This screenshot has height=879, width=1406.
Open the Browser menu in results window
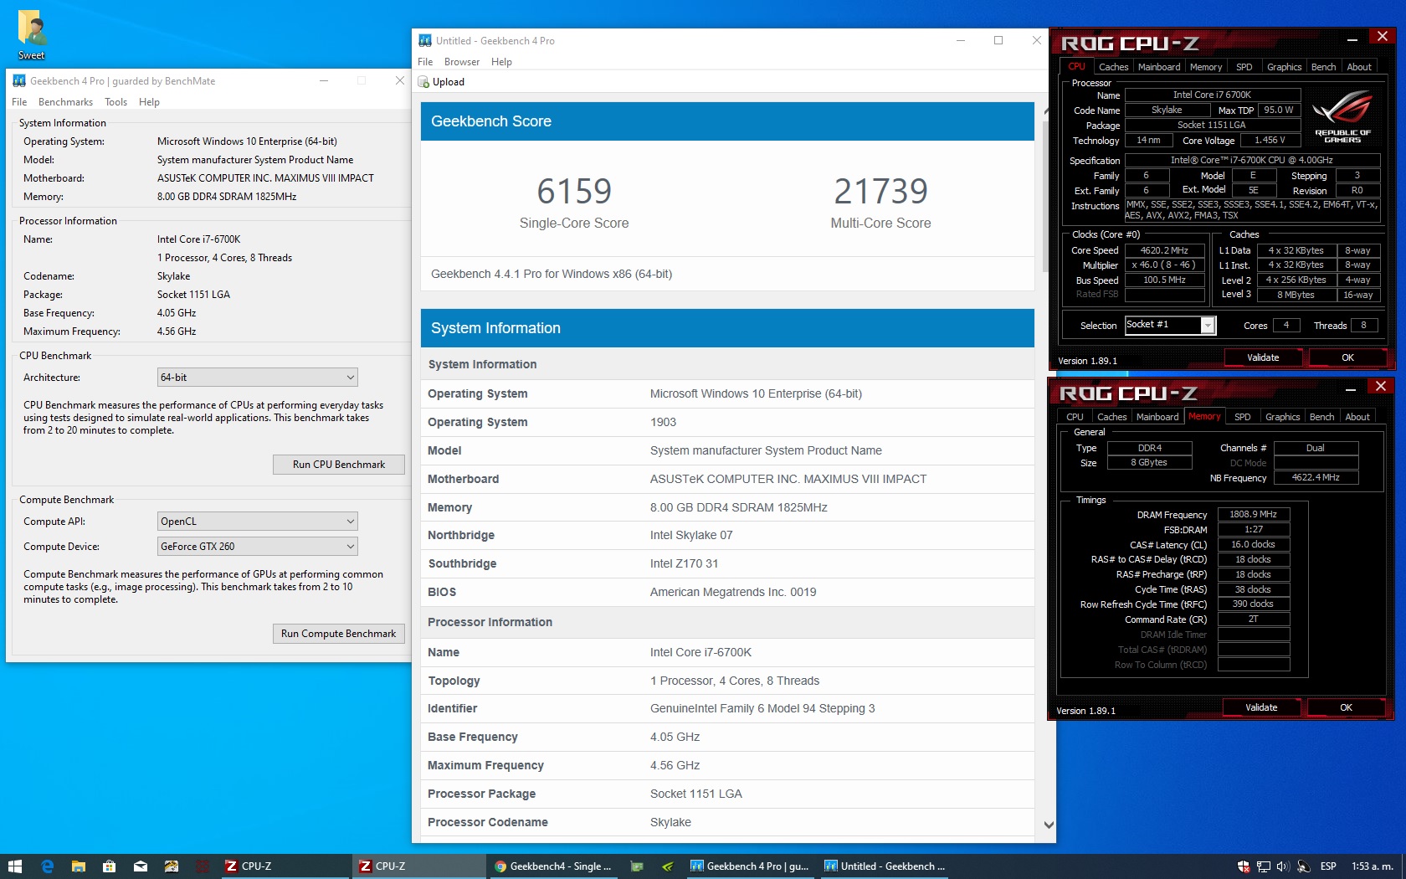pyautogui.click(x=462, y=62)
